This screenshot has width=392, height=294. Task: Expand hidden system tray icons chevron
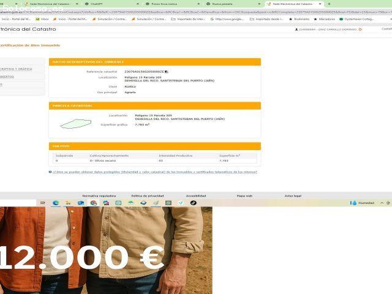click(382, 203)
